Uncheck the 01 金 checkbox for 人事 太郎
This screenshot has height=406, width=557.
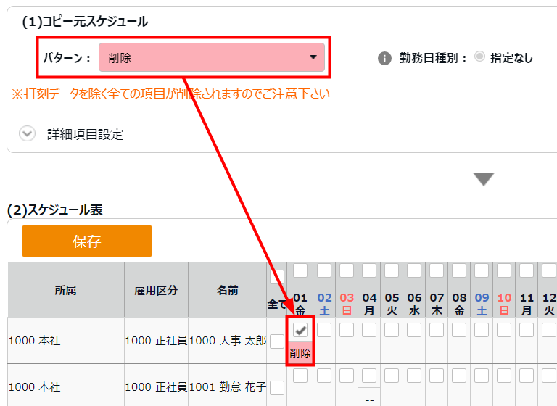(x=300, y=330)
